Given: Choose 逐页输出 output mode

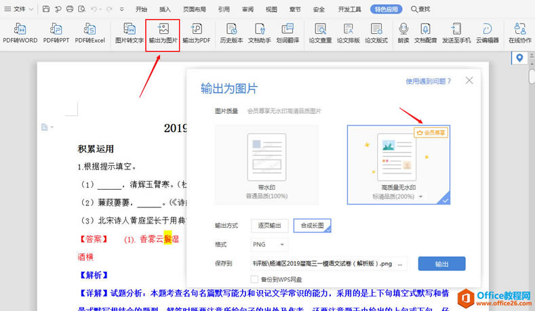Looking at the screenshot, I should [270, 226].
